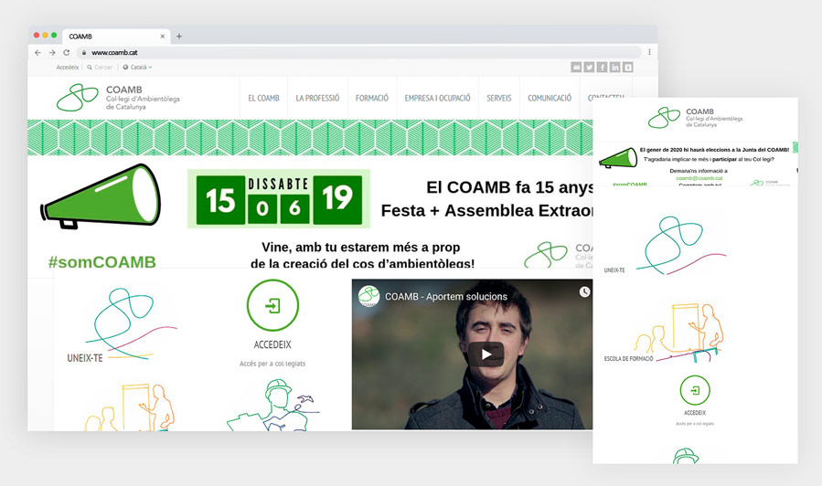Click the coamb@coamb.cat email in mobile banner
The width and height of the screenshot is (822, 486).
(699, 178)
